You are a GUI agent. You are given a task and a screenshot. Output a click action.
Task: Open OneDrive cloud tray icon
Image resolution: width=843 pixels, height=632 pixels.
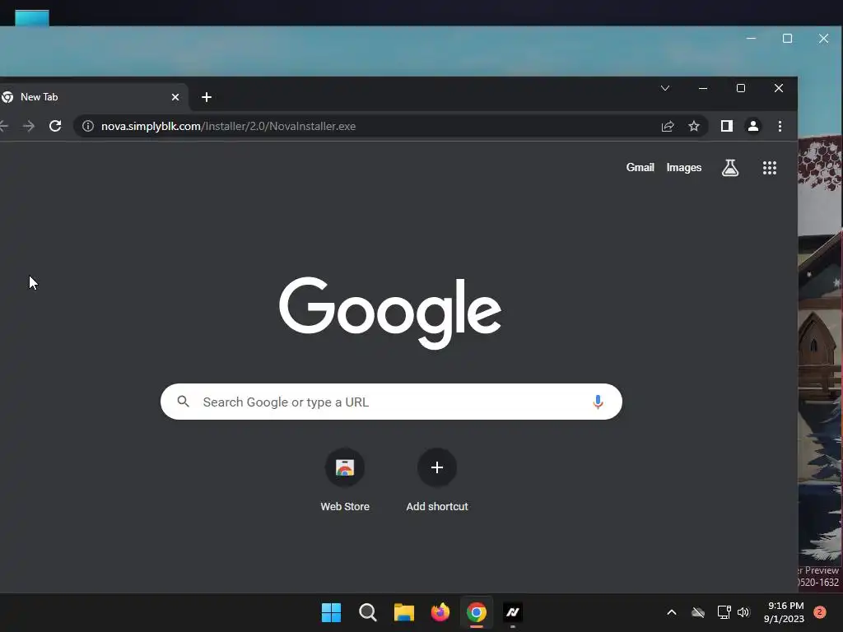(698, 612)
